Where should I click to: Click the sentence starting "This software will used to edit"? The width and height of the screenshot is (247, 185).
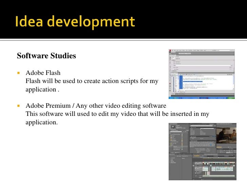117,118
